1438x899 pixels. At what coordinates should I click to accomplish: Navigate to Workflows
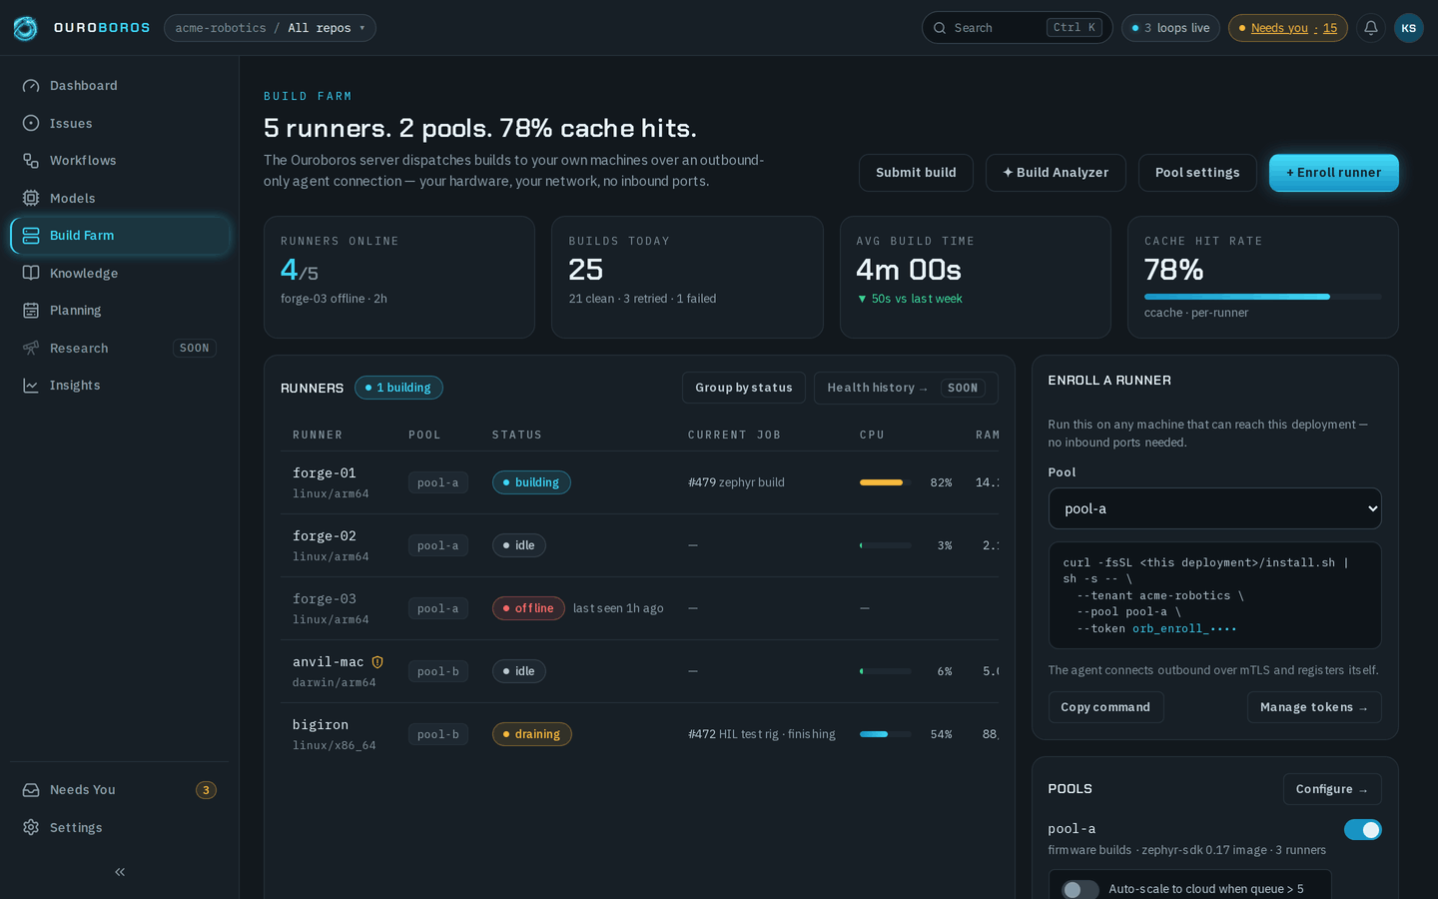(x=120, y=161)
